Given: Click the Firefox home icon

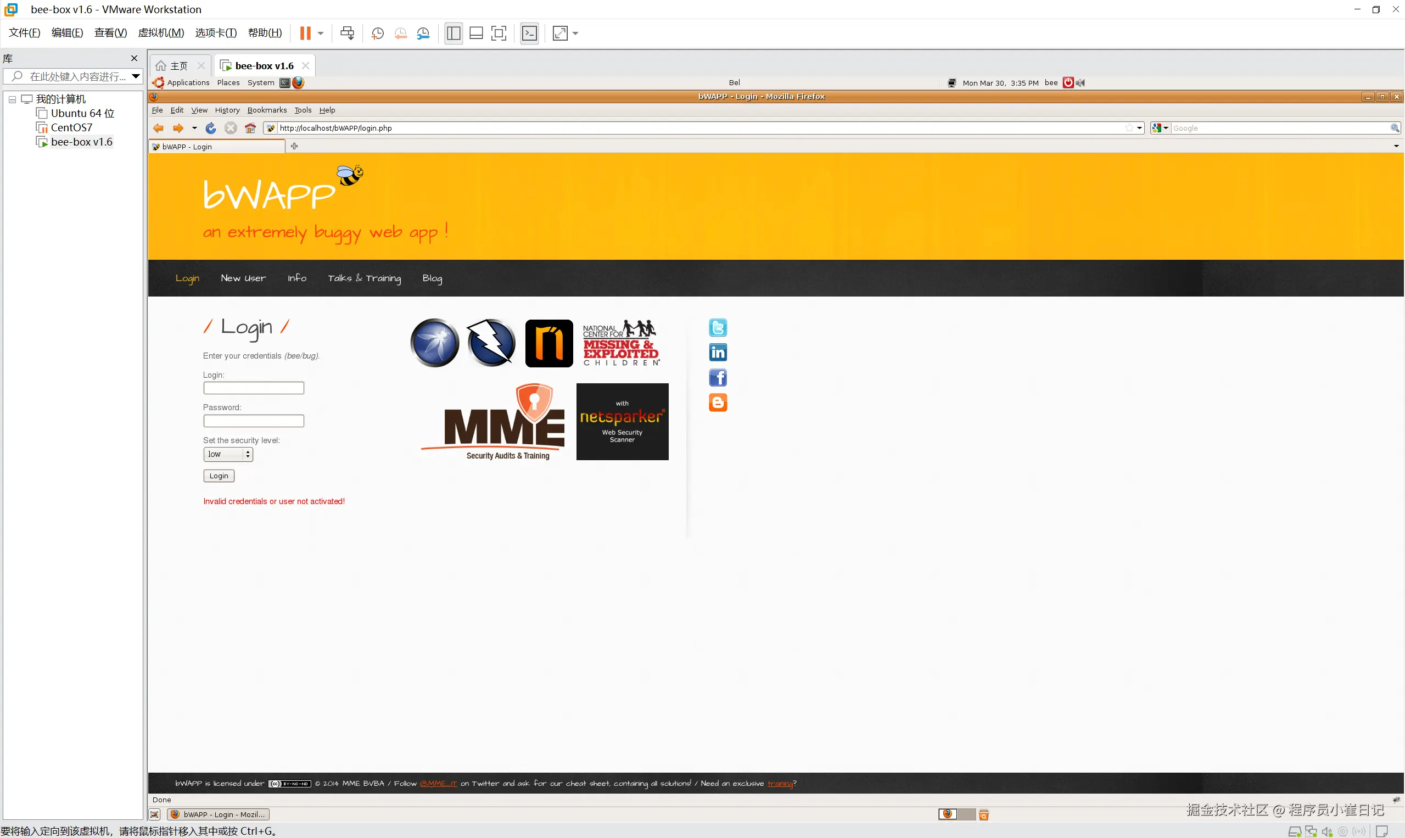Looking at the screenshot, I should tap(250, 128).
